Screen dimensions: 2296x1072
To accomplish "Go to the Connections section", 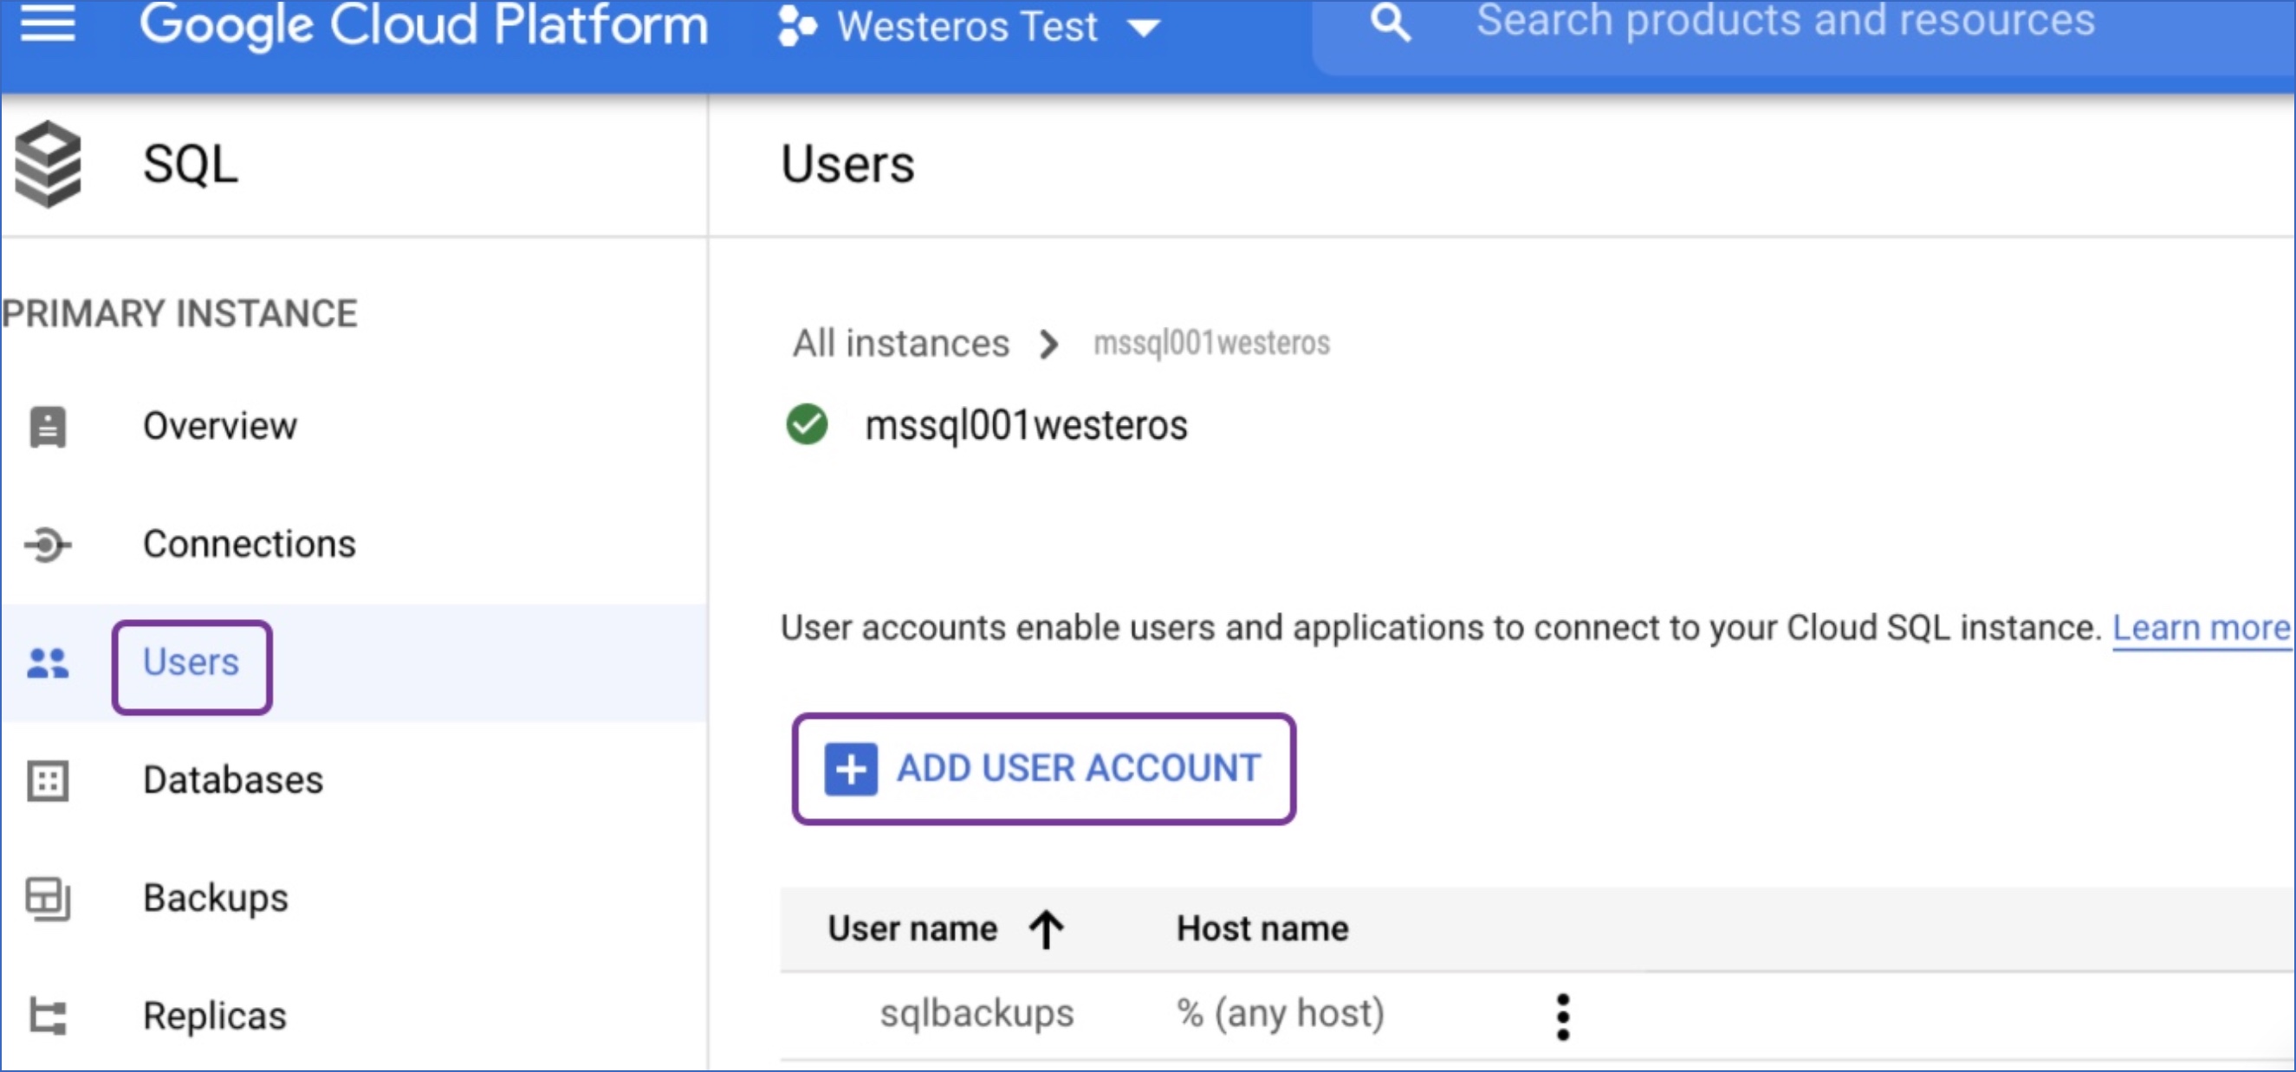I will [250, 545].
